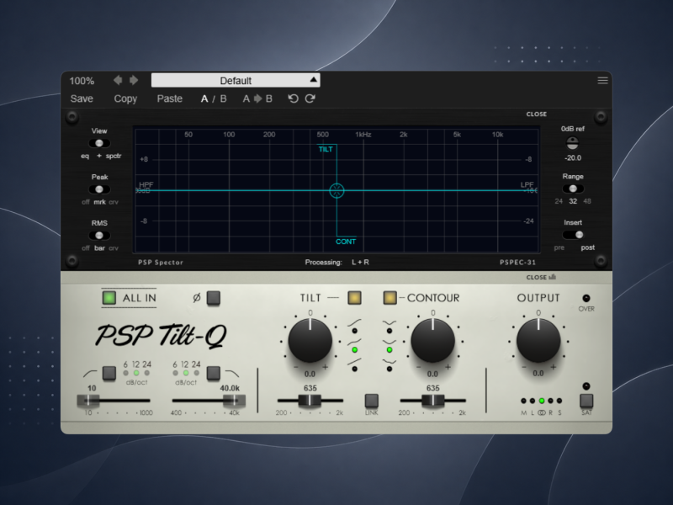Select M channel mode
Viewport: 673px width, 505px height.
[523, 401]
